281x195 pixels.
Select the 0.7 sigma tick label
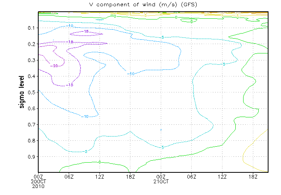click(x=32, y=124)
